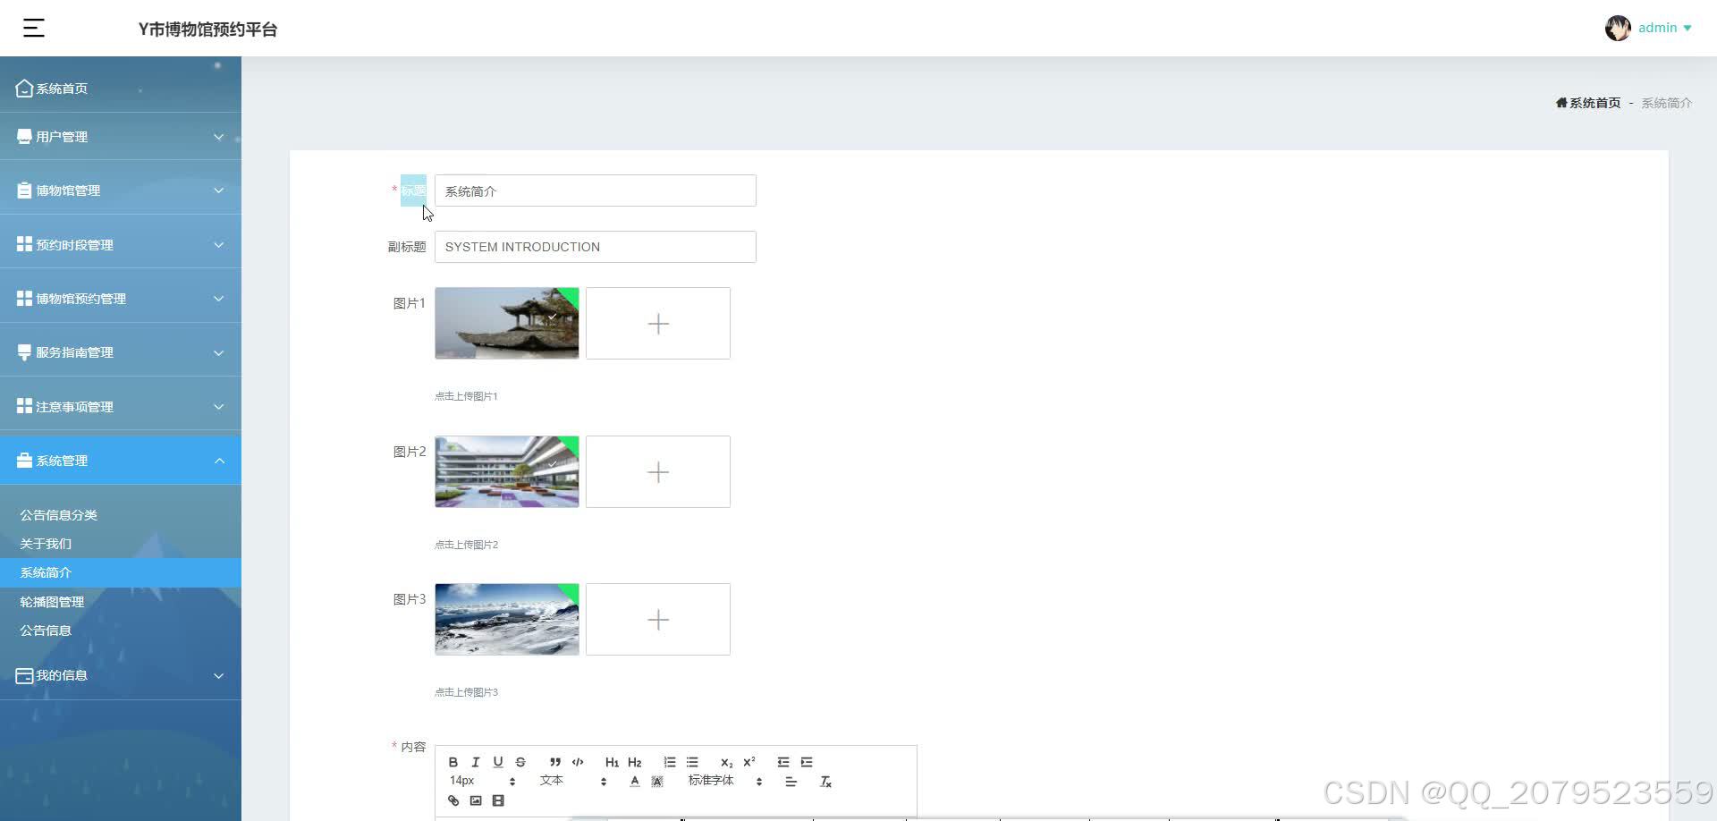Expand the 用户管理 sidebar menu
Image resolution: width=1717 pixels, height=821 pixels.
coord(121,137)
